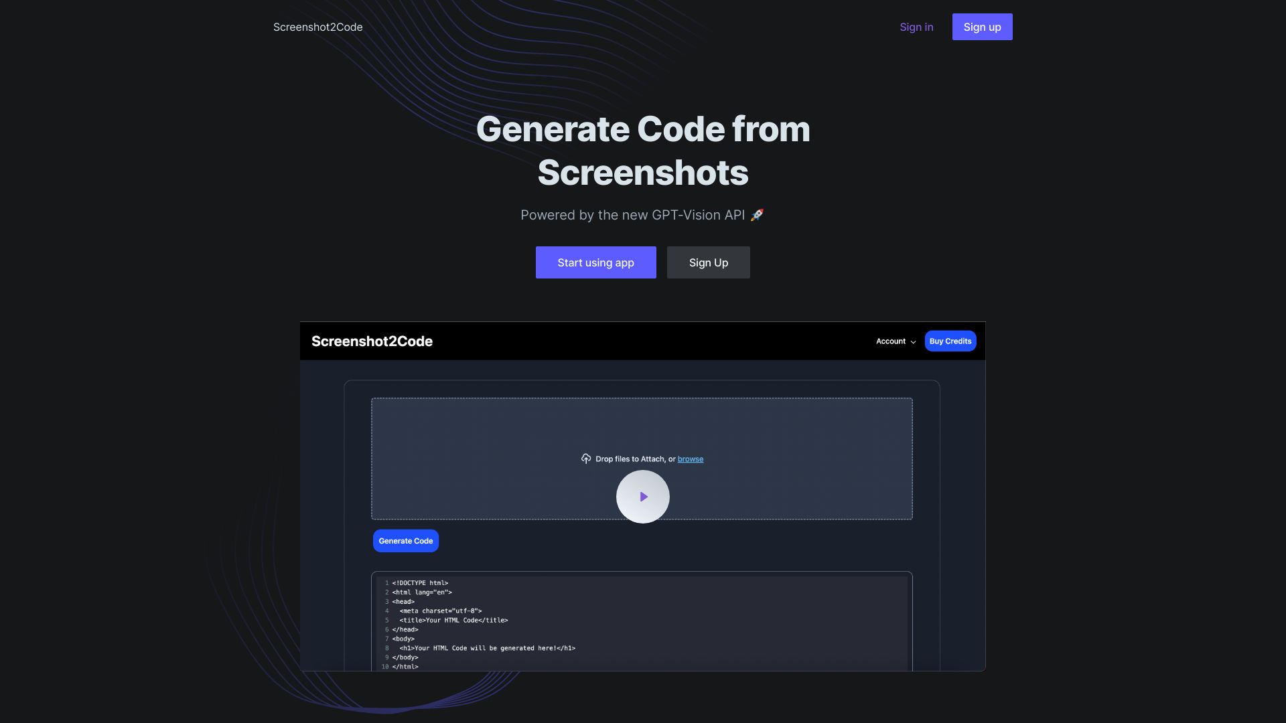Click the Generate Code button
Image resolution: width=1286 pixels, height=723 pixels.
[x=405, y=540]
